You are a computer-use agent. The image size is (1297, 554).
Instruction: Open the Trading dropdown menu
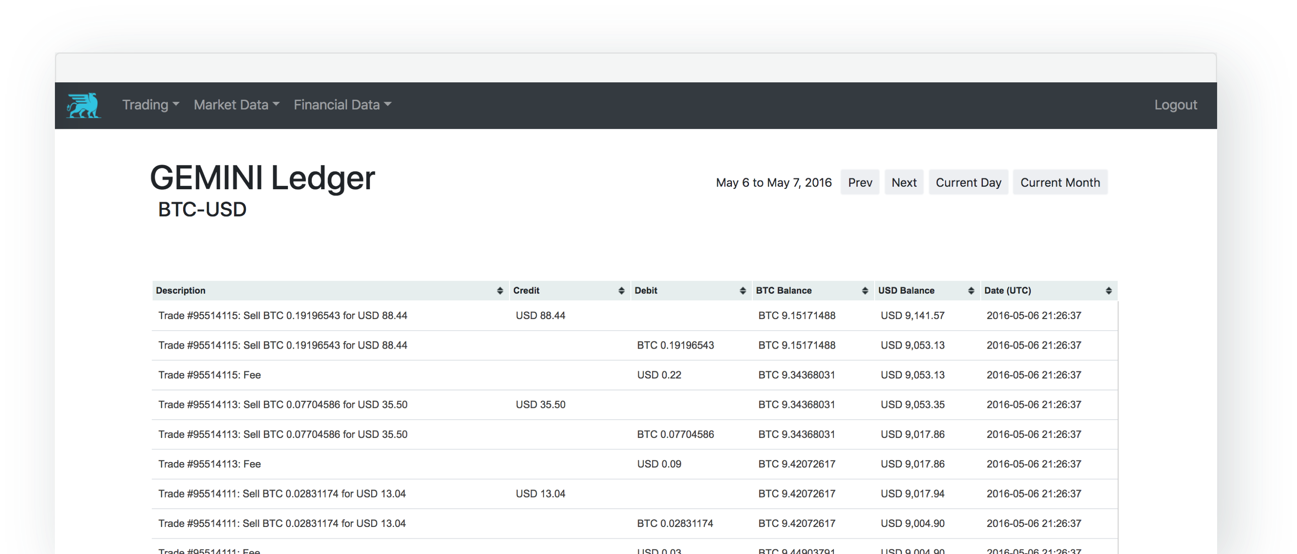[x=150, y=105]
